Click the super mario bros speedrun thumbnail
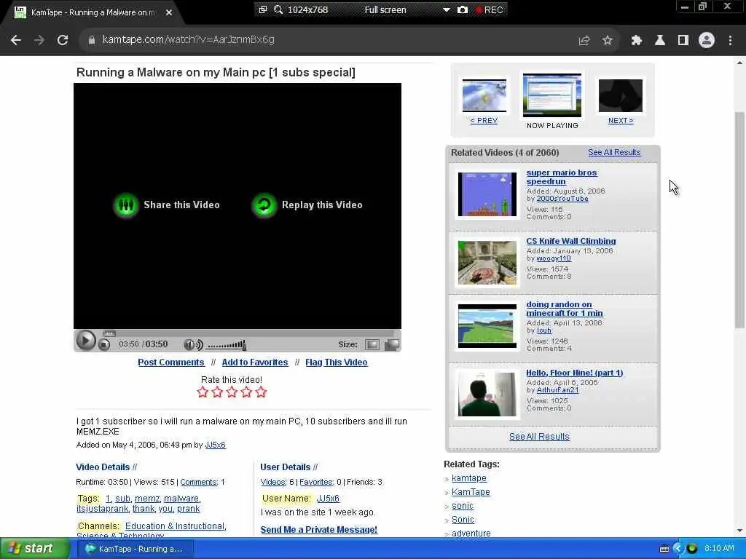Image resolution: width=746 pixels, height=559 pixels. [x=487, y=194]
